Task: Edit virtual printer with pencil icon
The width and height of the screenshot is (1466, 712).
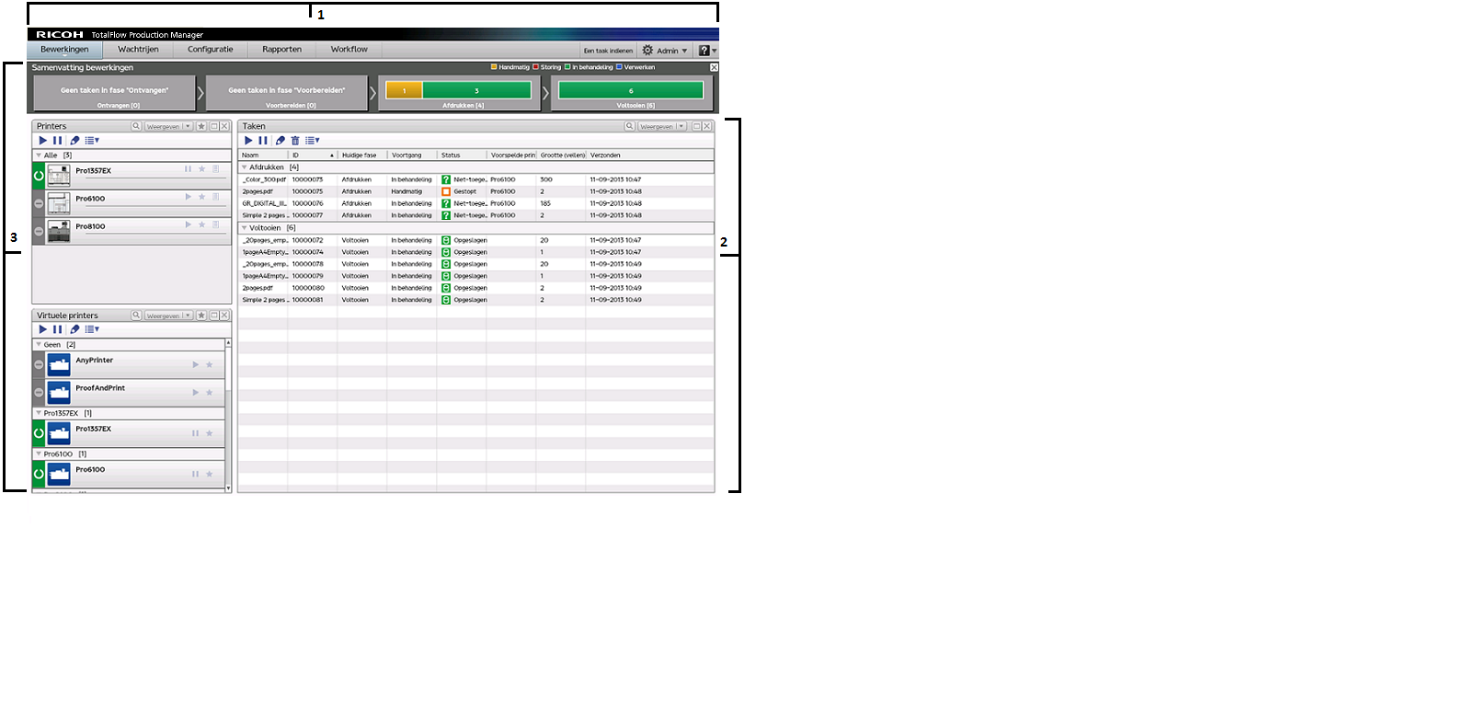Action: (x=75, y=329)
